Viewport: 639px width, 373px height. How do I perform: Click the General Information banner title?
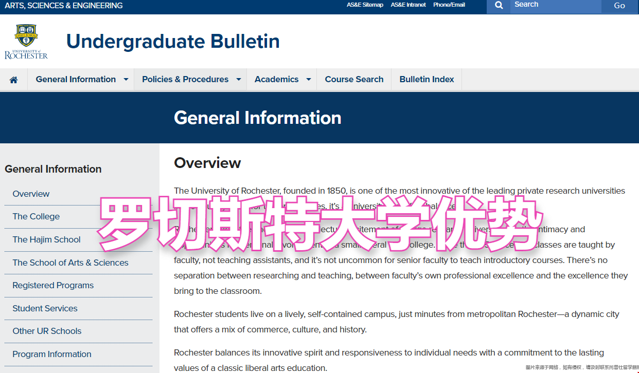tap(258, 118)
